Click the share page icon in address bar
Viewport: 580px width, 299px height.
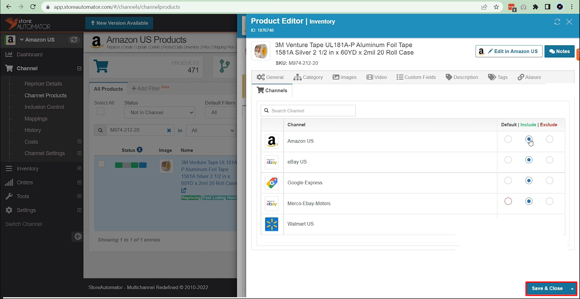click(x=484, y=7)
